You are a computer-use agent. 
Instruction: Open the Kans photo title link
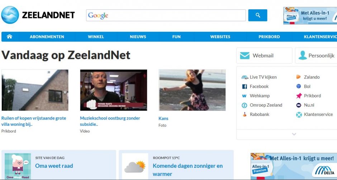click(163, 118)
